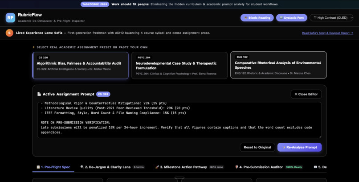Toggle the Dyslexia Font option

(291, 18)
